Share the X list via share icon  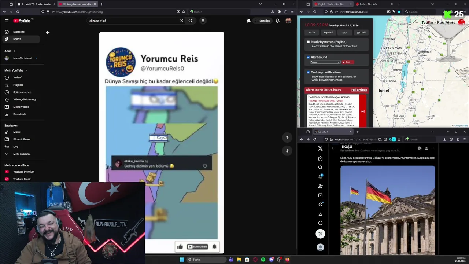(x=426, y=148)
